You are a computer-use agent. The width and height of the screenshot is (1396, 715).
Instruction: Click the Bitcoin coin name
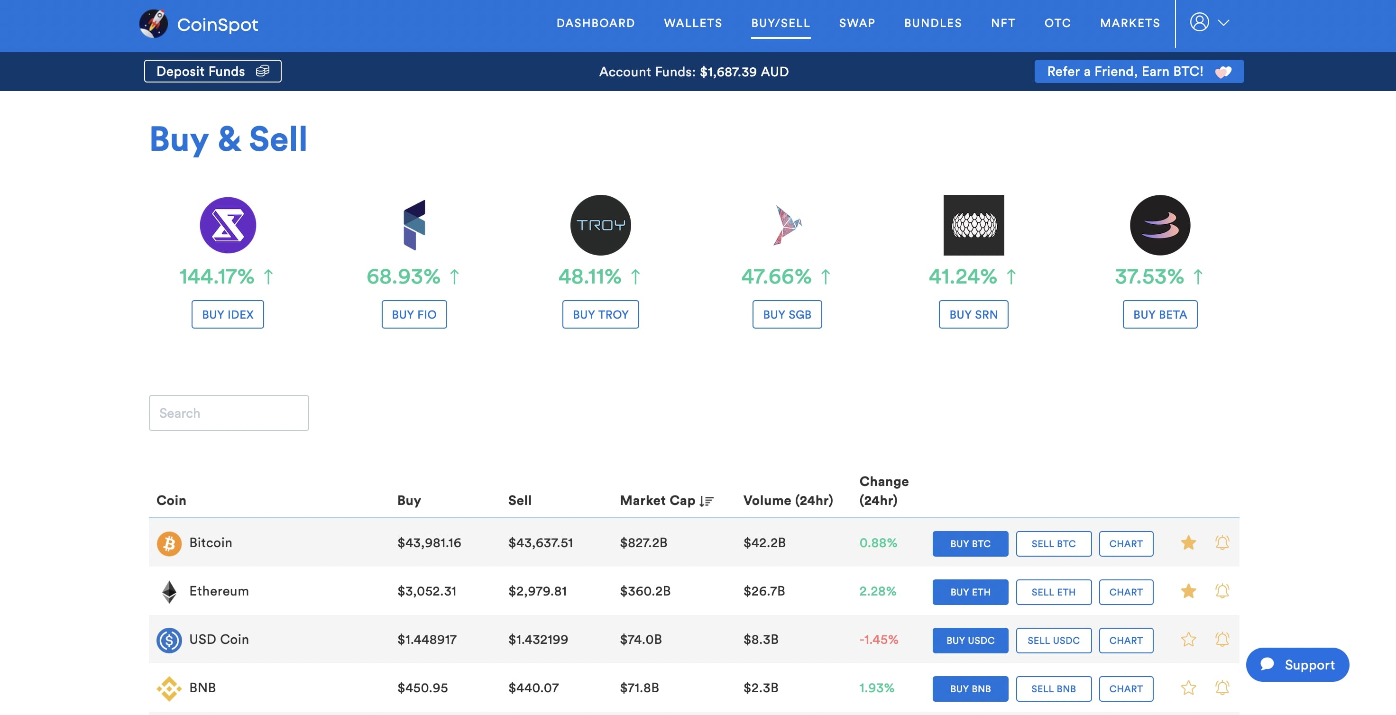tap(210, 543)
